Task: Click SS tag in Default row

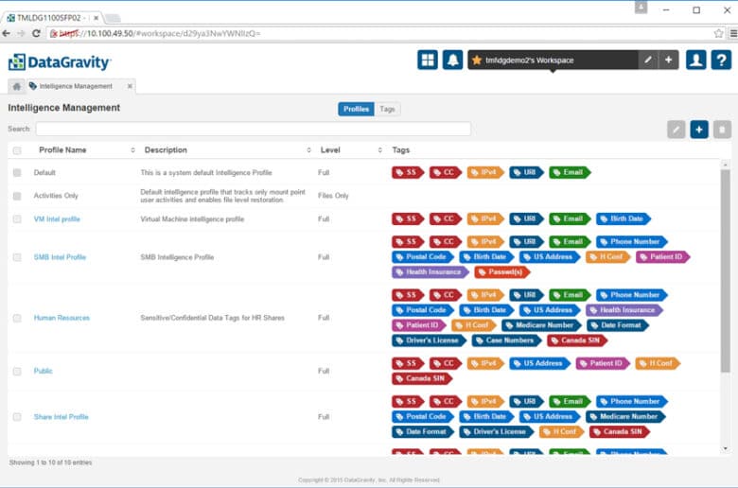Action: (x=408, y=172)
